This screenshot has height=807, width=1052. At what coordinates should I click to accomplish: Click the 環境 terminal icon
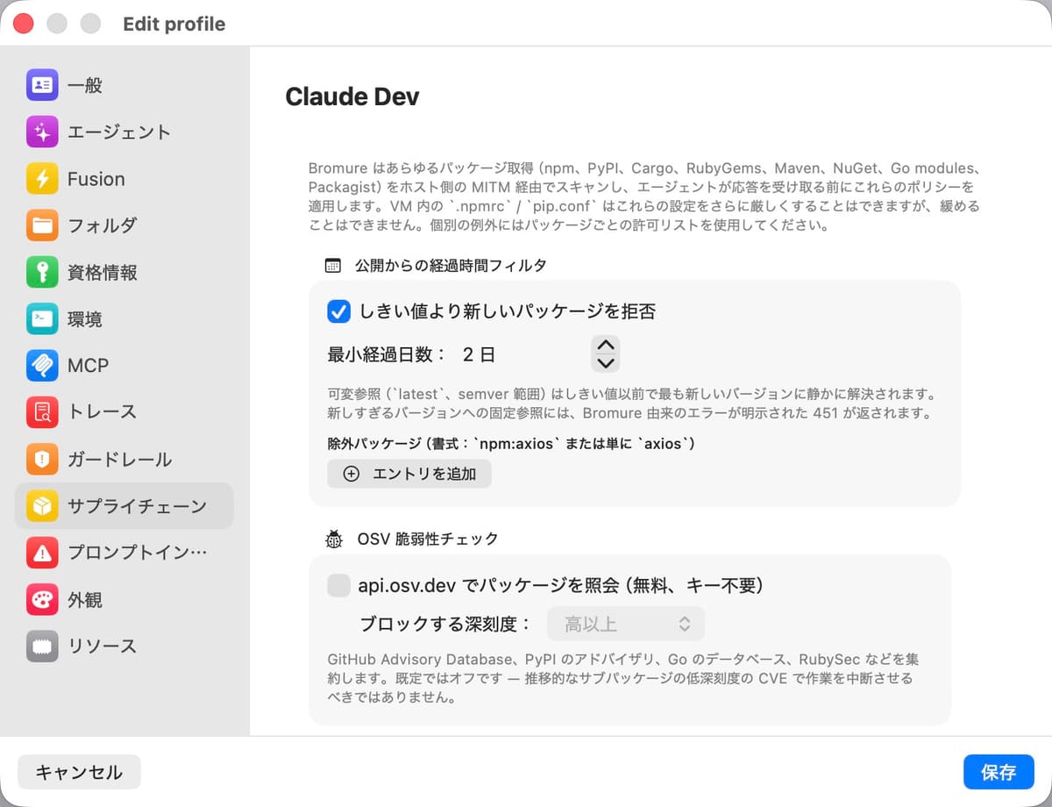pyautogui.click(x=42, y=318)
